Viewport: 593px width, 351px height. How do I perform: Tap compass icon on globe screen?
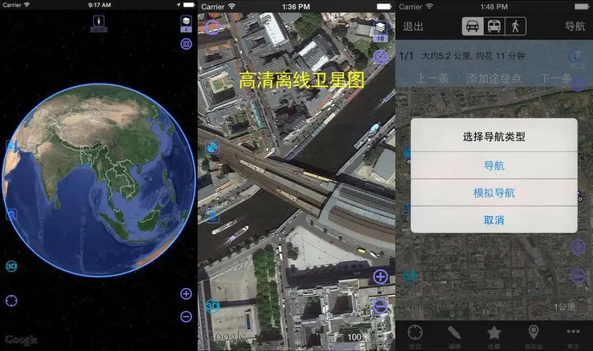click(x=99, y=22)
